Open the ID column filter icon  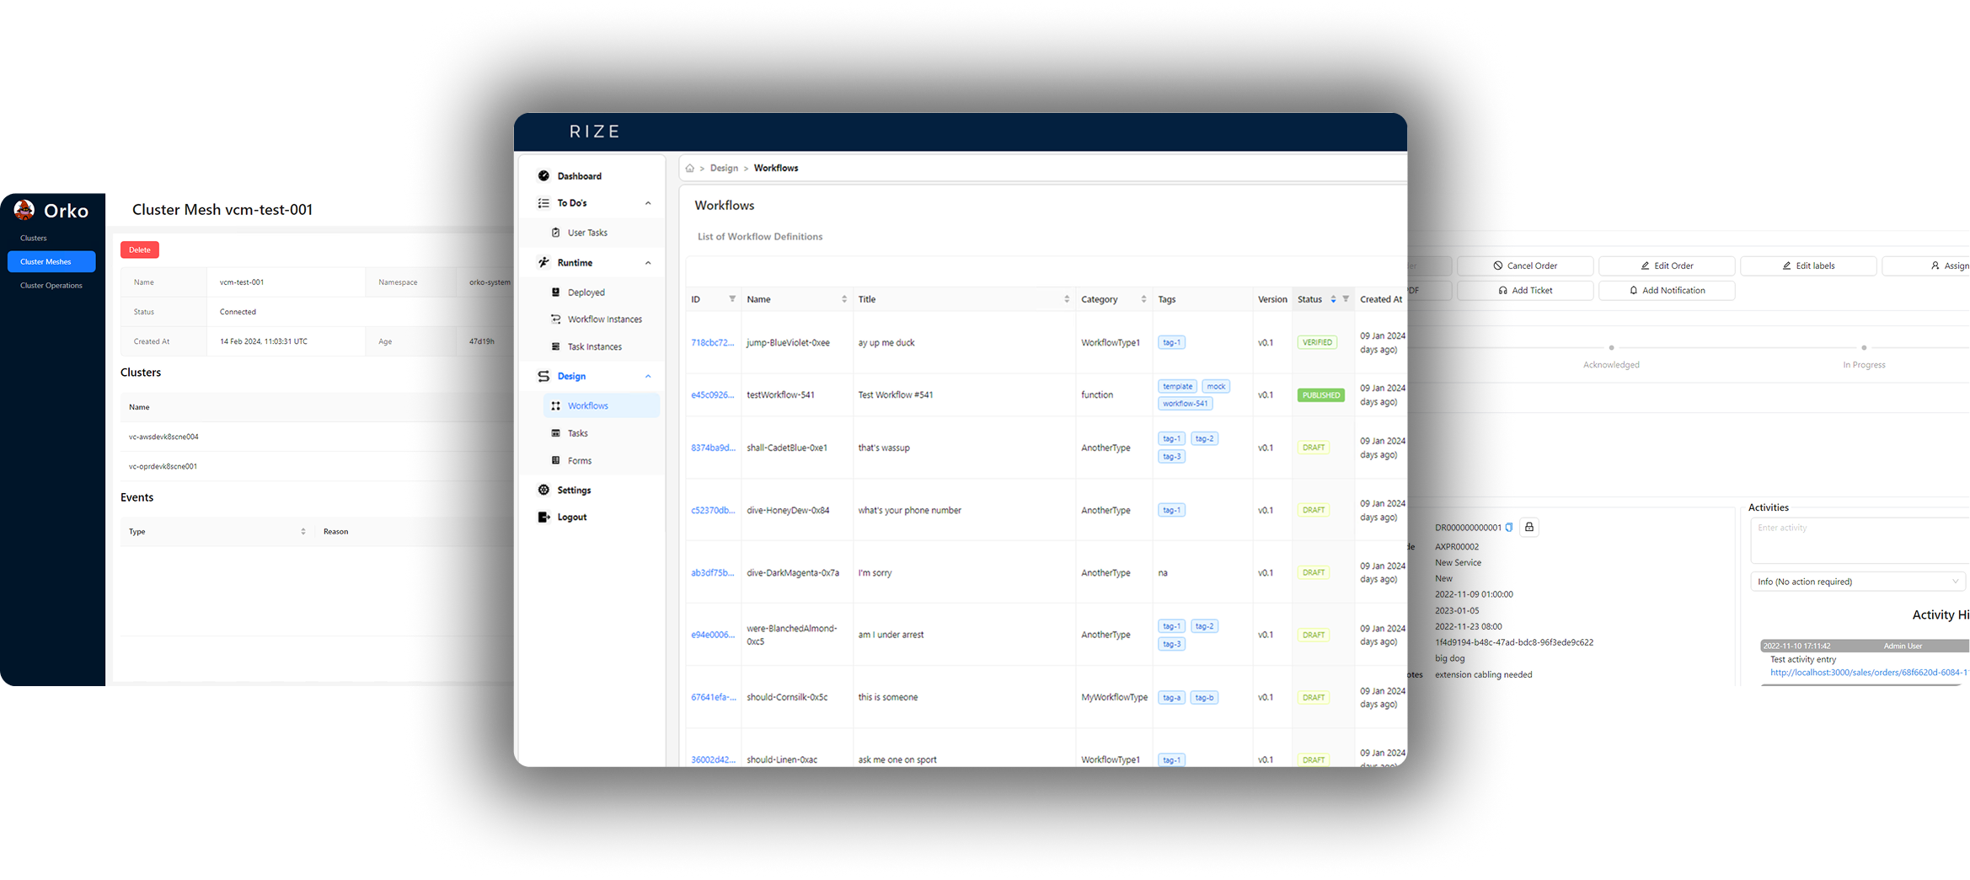click(732, 299)
